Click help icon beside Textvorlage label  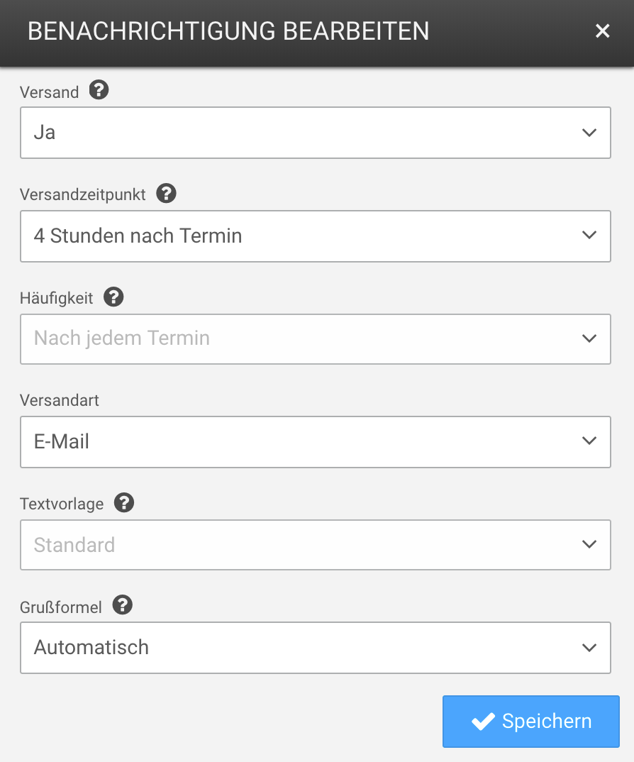pyautogui.click(x=124, y=503)
